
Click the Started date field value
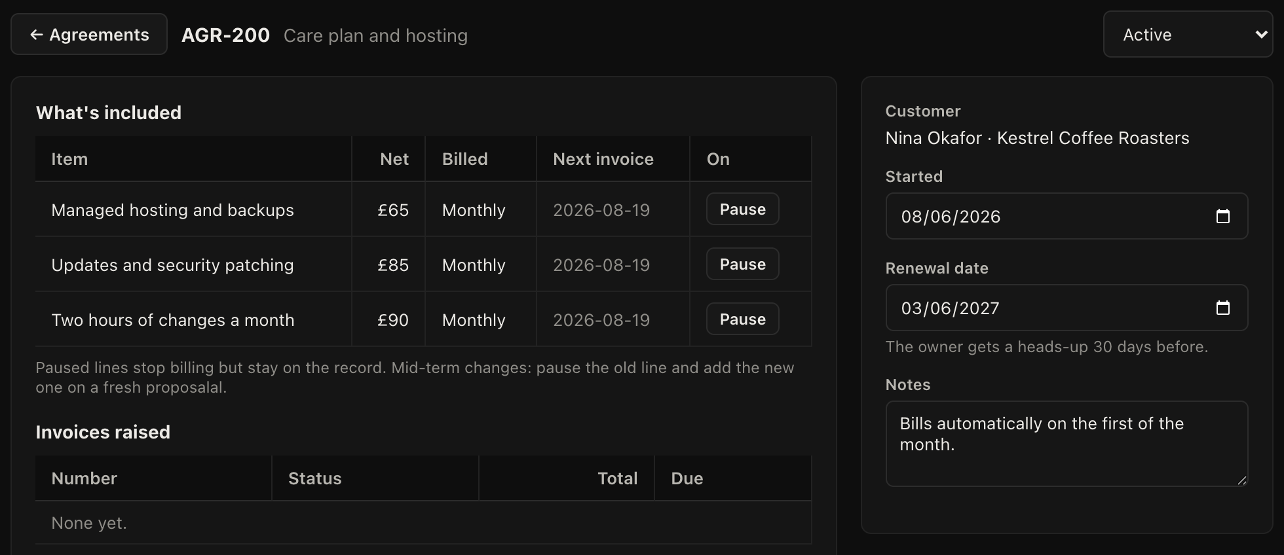point(951,217)
